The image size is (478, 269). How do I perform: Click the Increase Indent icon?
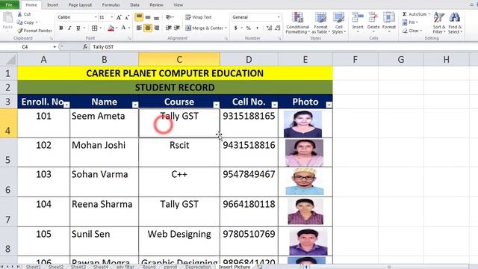point(176,28)
